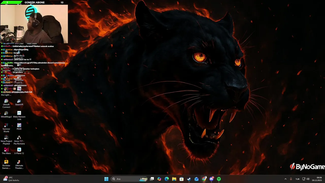Select the MineMogul desktop icon
This screenshot has width=325, height=183.
pos(6,115)
